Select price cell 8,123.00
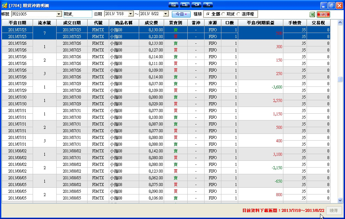345x219 pixels. click(151, 171)
